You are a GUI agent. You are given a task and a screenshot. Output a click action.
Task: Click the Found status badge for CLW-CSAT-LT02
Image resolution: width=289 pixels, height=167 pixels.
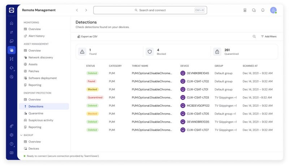[x=91, y=81]
